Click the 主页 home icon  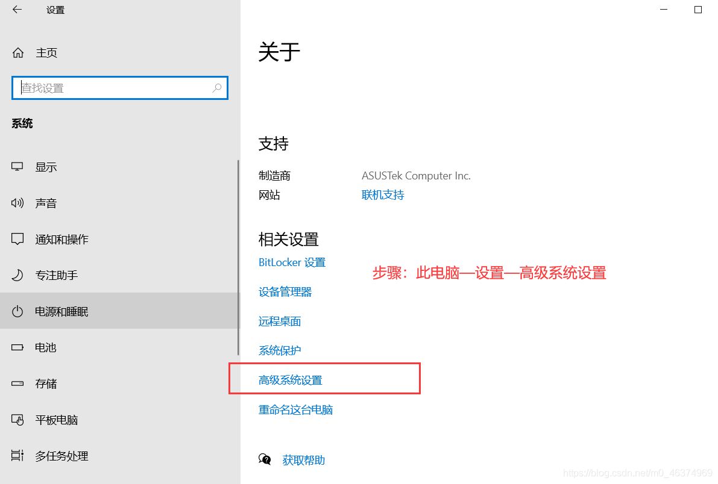[17, 52]
